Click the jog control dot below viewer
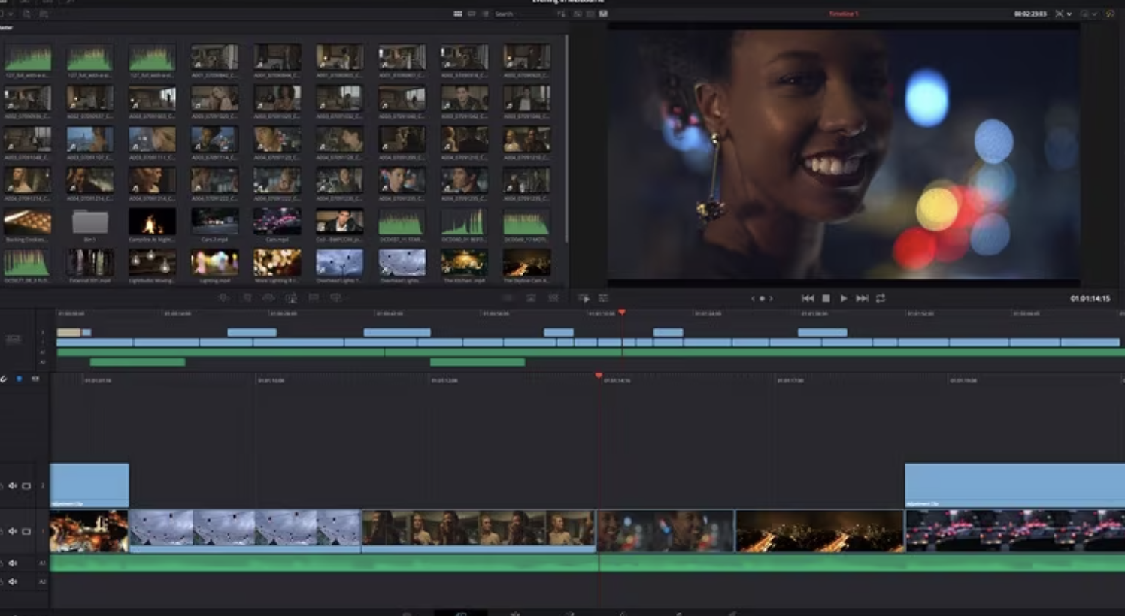The image size is (1125, 616). (x=762, y=298)
